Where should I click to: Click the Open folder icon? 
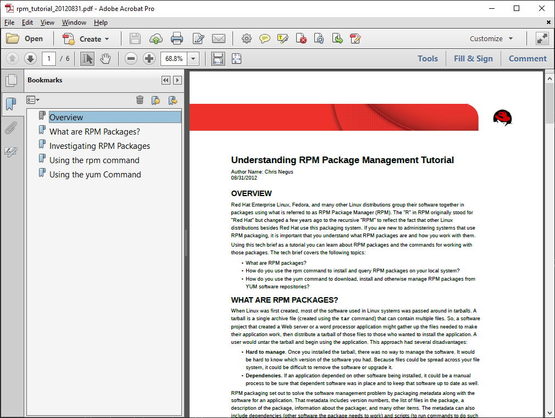13,38
